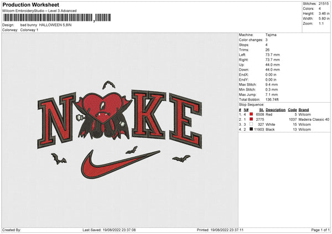Viewport: 332px width, 234px height.
Task: Select the Up value 44.0 mm
Action: pos(272,65)
